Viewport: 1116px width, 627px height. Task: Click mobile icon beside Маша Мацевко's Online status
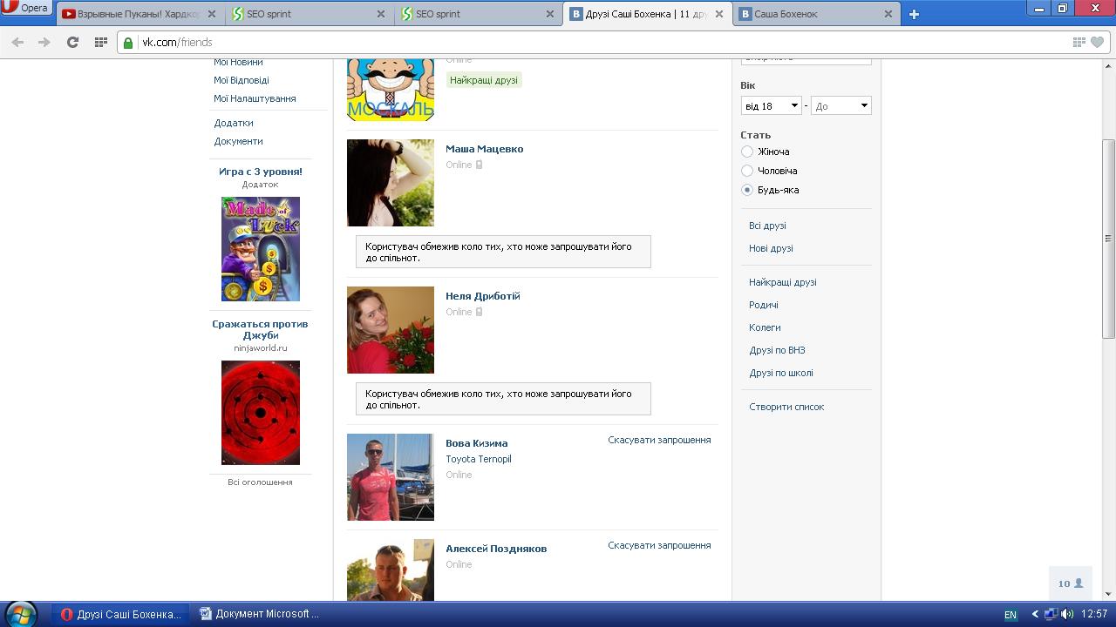[x=479, y=165]
